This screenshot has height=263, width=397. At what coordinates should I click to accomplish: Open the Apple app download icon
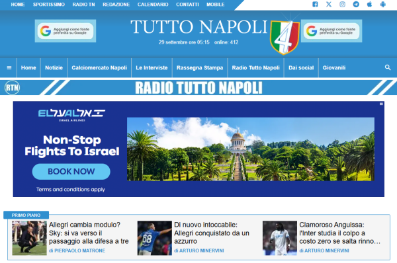tap(369, 5)
